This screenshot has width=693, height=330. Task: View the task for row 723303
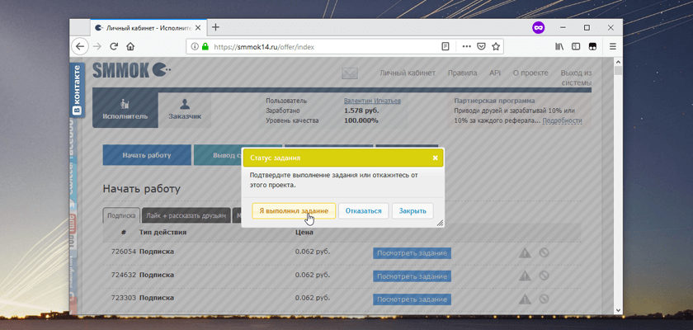tap(412, 299)
